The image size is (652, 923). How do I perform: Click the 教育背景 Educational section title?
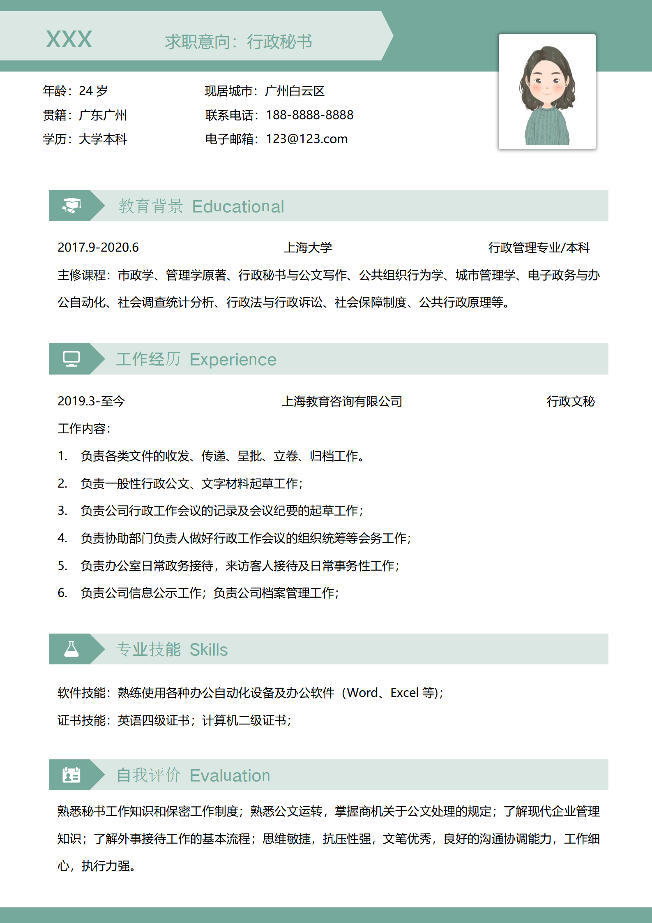point(201,206)
